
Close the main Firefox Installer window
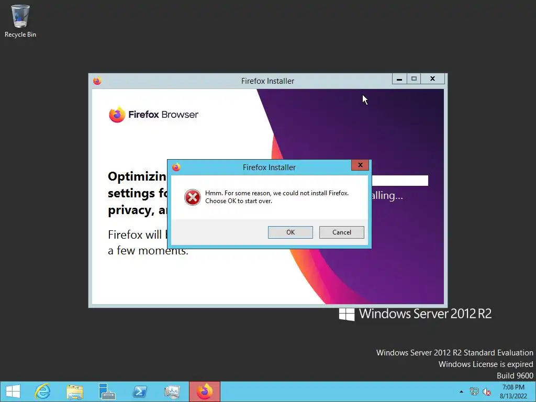click(x=432, y=79)
